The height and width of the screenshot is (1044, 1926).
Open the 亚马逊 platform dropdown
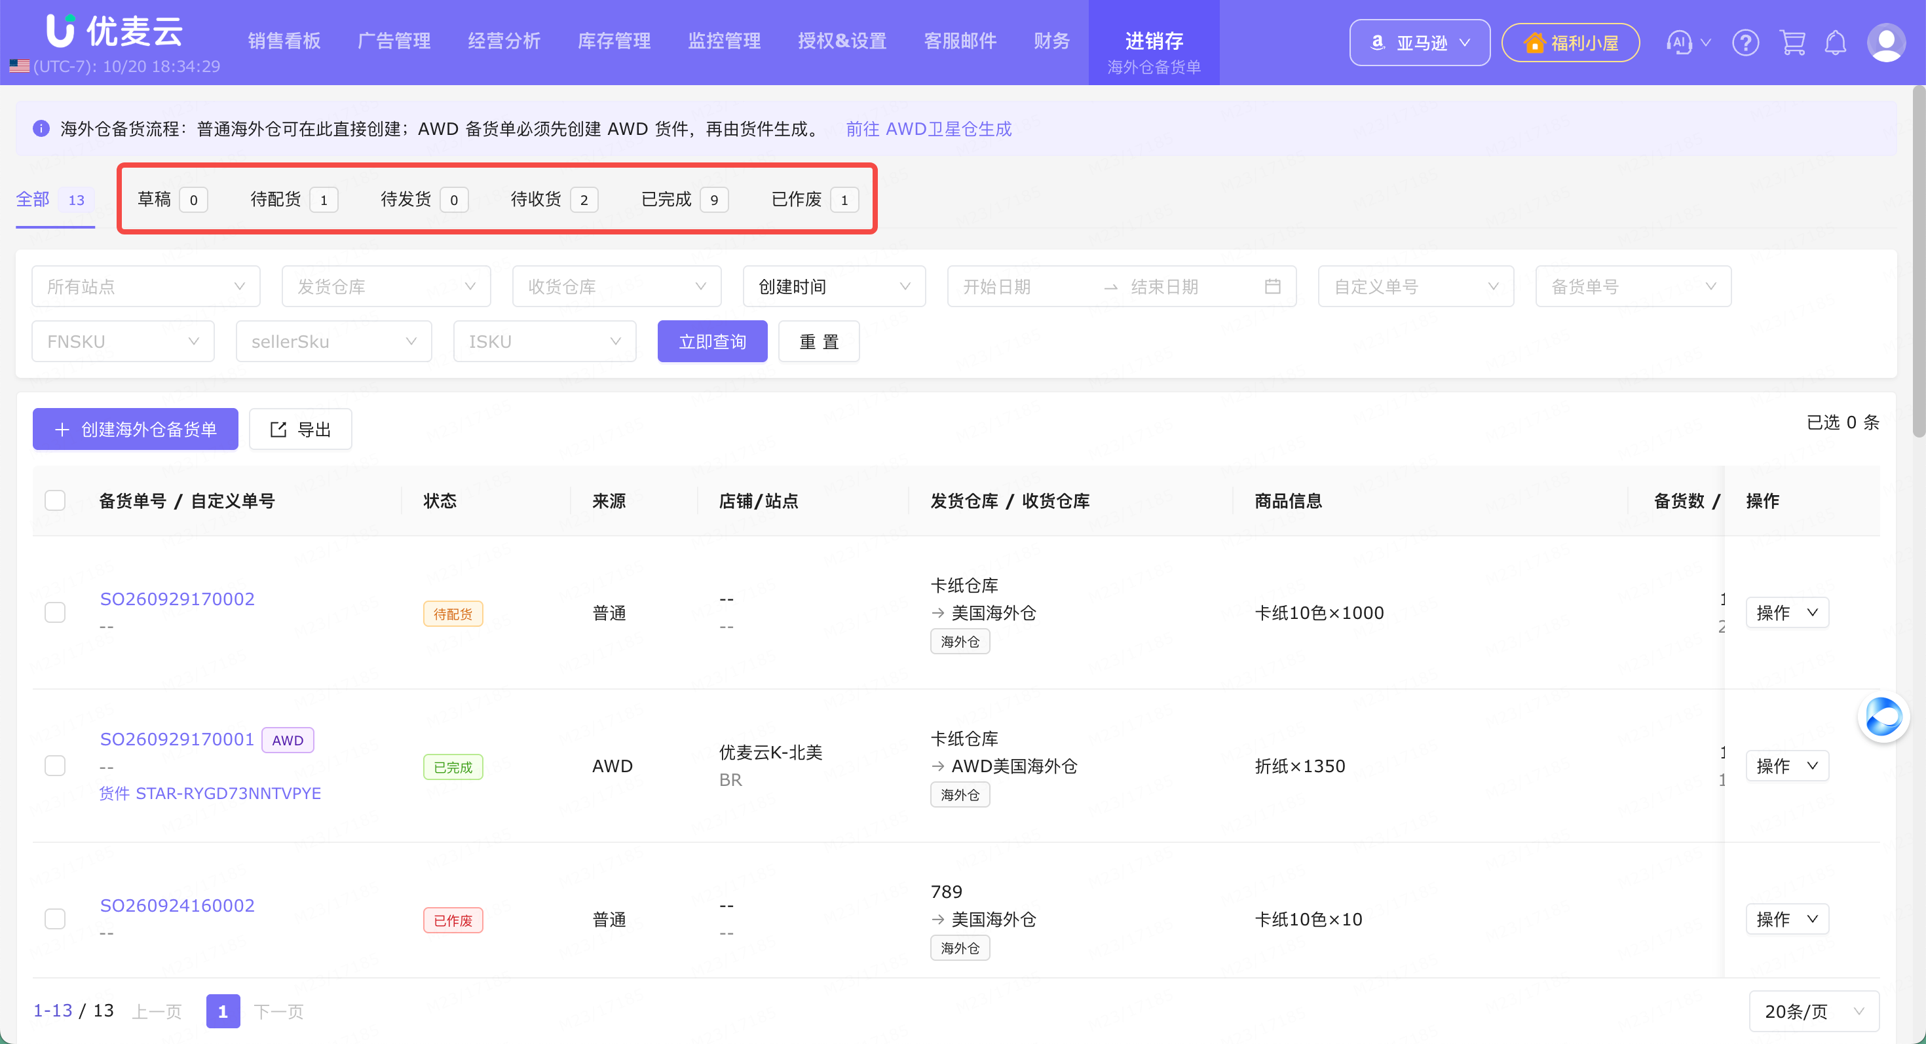tap(1419, 43)
